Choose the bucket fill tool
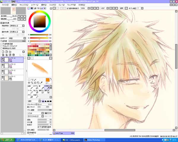Viewport: 178px width, 142px height. coord(30,96)
